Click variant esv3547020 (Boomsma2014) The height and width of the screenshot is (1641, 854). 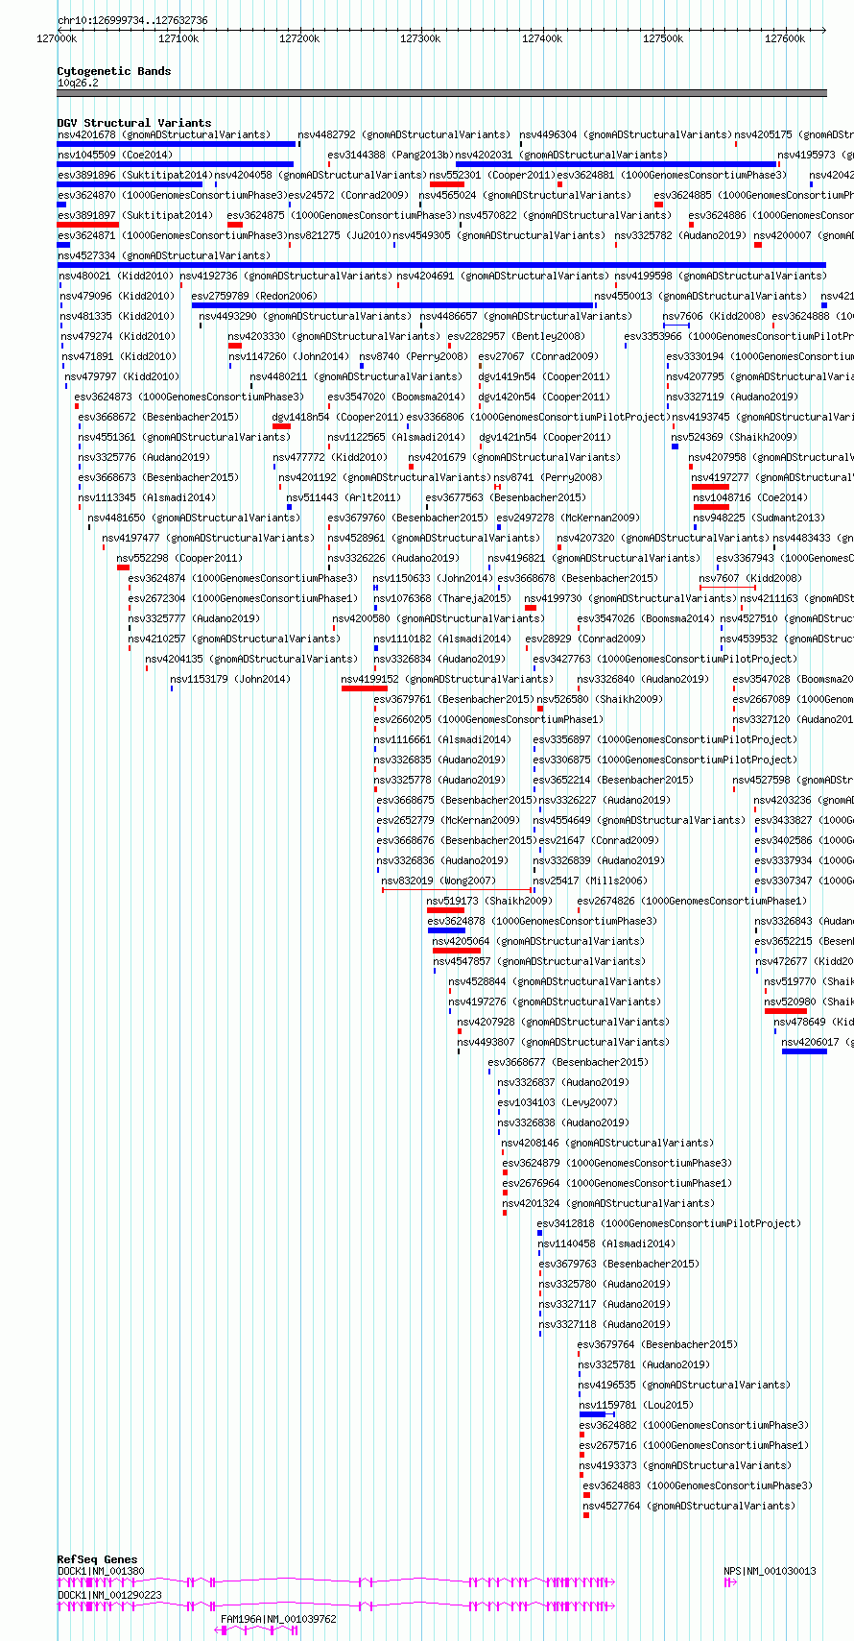click(x=396, y=398)
